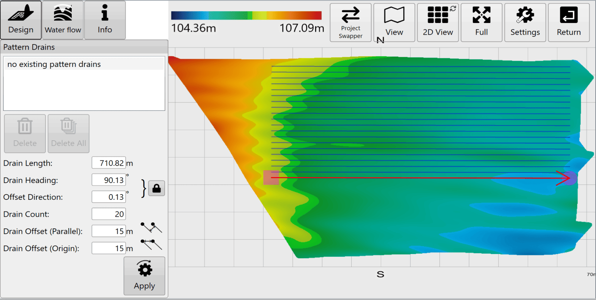Click the Apply button

tap(144, 276)
